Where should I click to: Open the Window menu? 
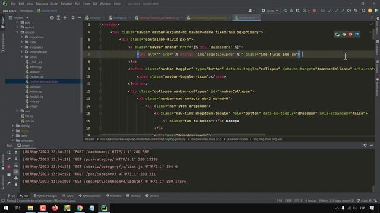(x=105, y=4)
